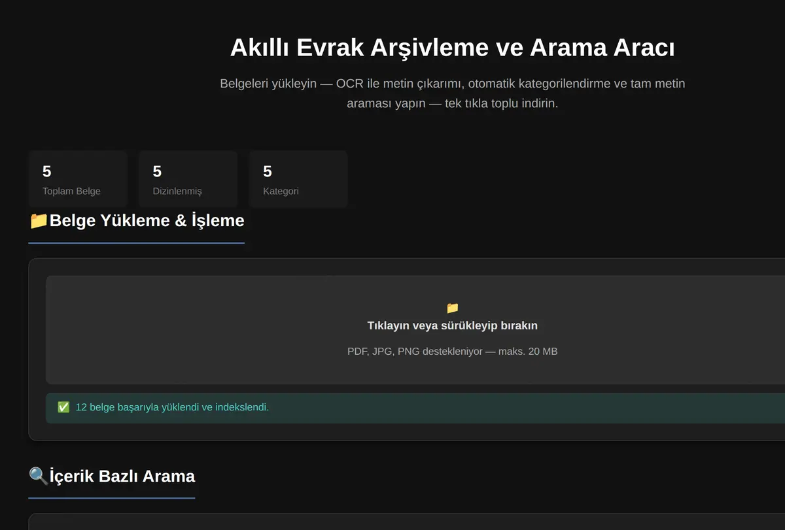Select the Kategori stat card
Screen dimensions: 785x530
[x=298, y=179]
